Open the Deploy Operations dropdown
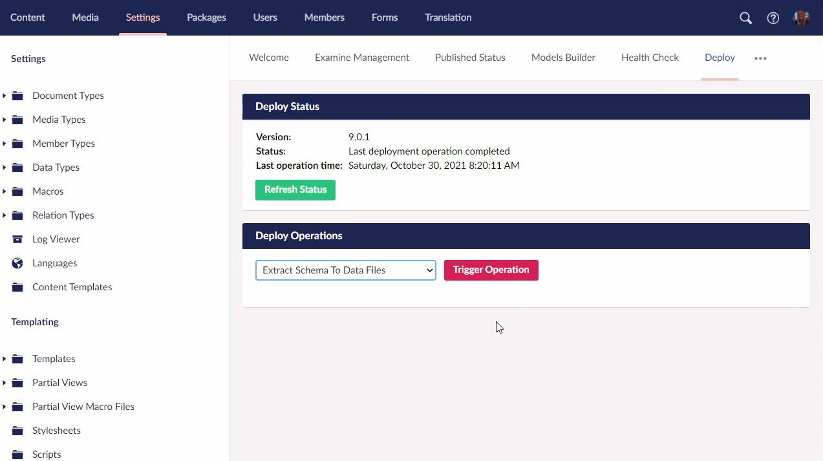Screen dimensions: 823x461 point(346,270)
